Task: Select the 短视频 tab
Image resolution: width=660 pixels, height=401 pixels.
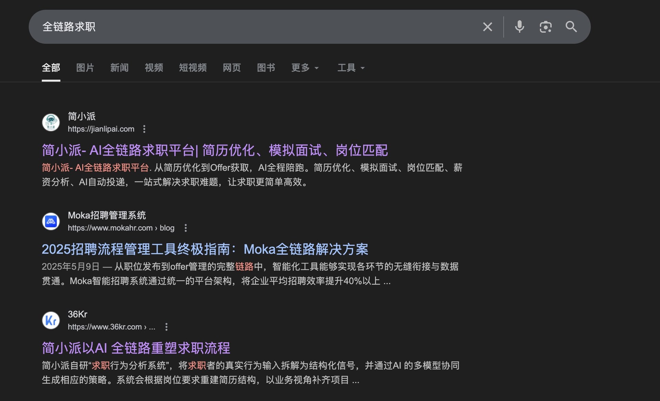Action: tap(192, 68)
